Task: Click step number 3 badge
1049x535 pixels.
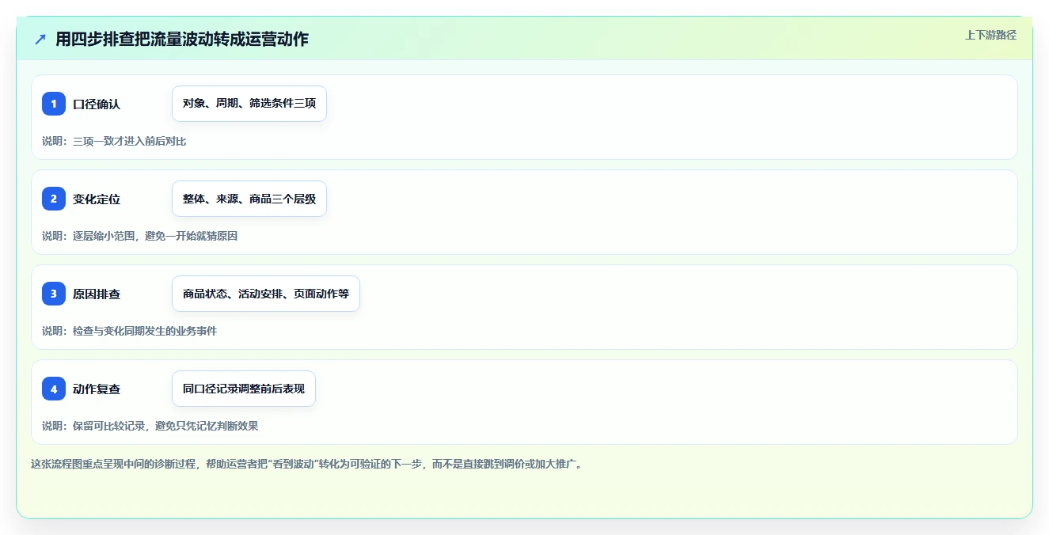Action: click(x=54, y=294)
